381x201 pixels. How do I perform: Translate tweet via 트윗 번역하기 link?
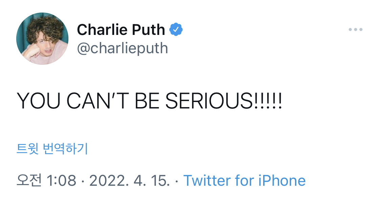pyautogui.click(x=52, y=148)
